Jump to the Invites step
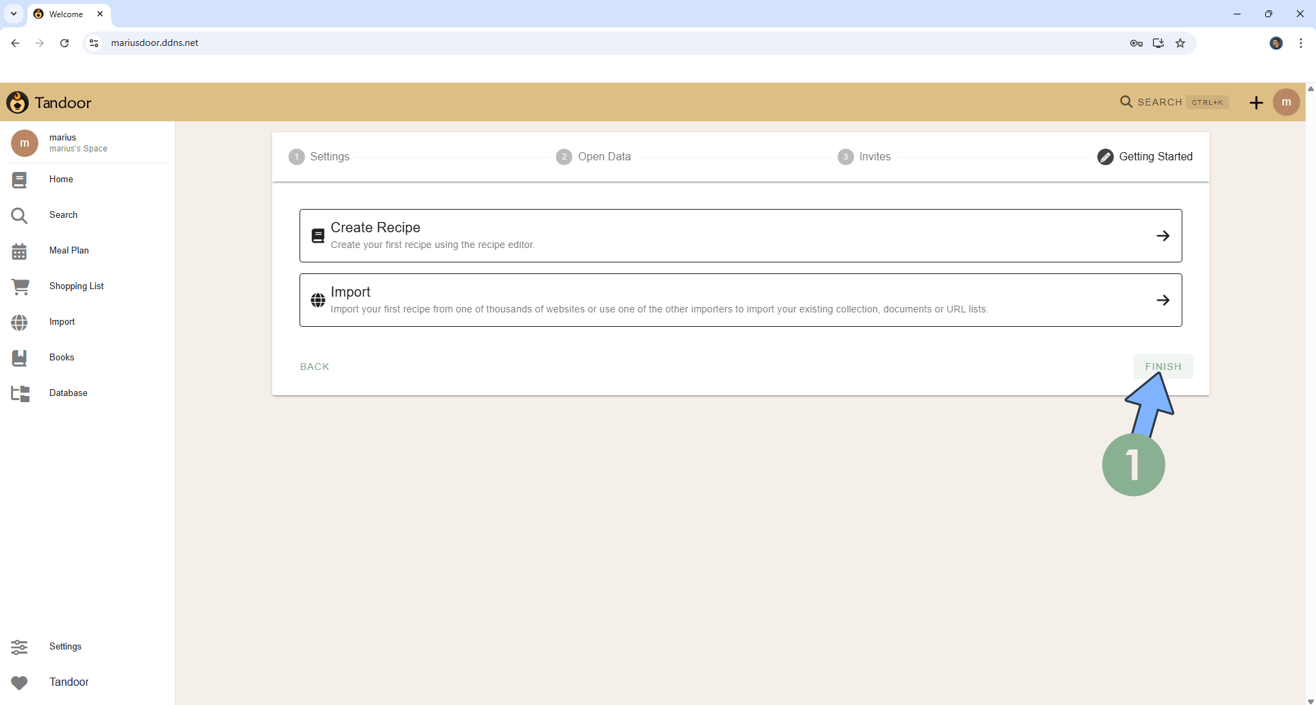 (864, 157)
